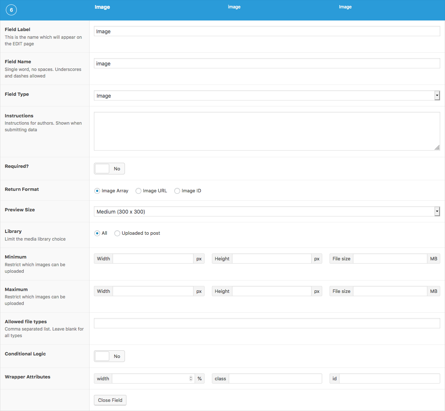The width and height of the screenshot is (445, 411).
Task: Select the Image ID return format
Action: click(x=177, y=191)
